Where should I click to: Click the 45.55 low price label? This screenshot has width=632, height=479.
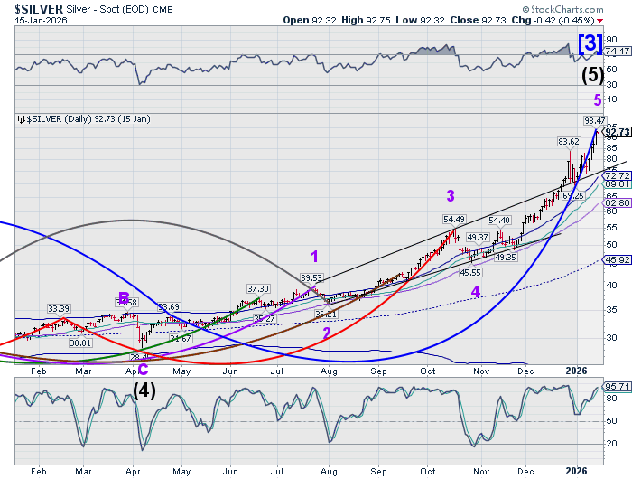[x=470, y=272]
